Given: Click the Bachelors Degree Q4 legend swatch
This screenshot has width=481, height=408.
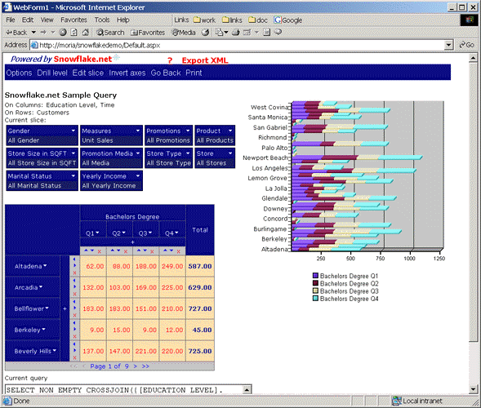Looking at the screenshot, I should [x=315, y=299].
